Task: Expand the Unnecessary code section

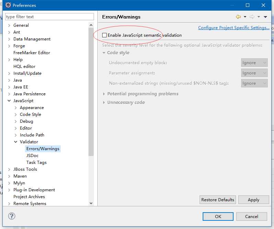Action: pos(104,103)
